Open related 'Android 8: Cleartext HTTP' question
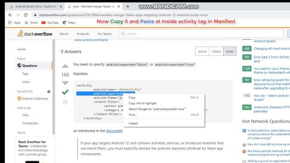The image size is (290, 163). tap(272, 109)
